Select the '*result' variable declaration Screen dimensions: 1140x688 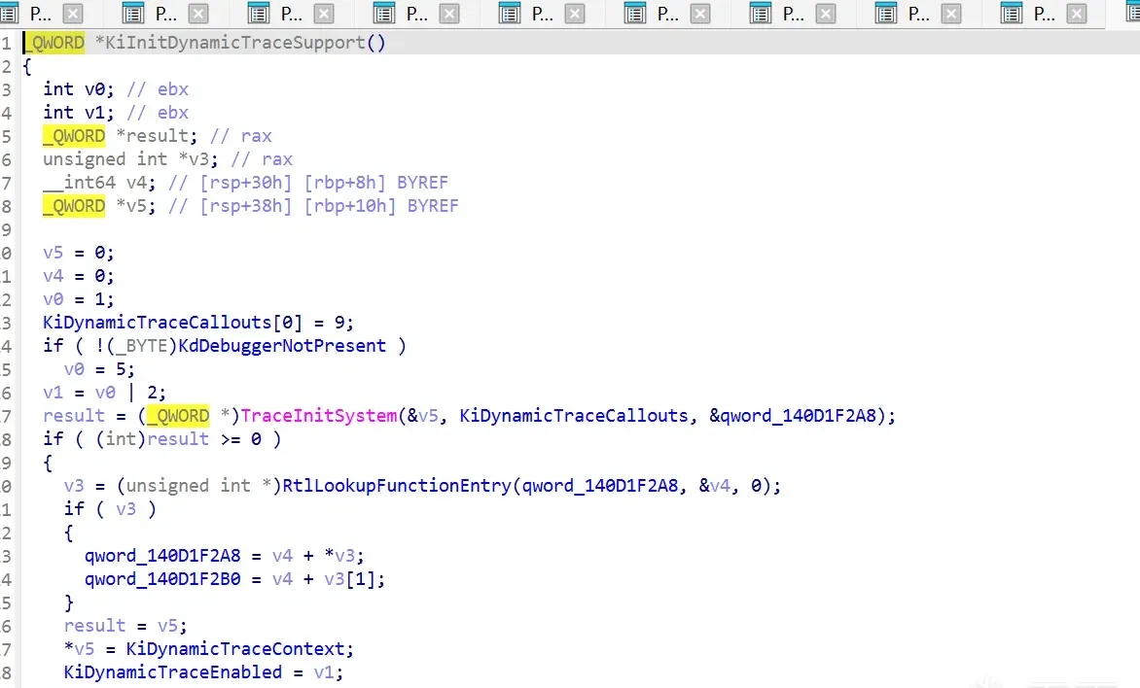pos(156,136)
